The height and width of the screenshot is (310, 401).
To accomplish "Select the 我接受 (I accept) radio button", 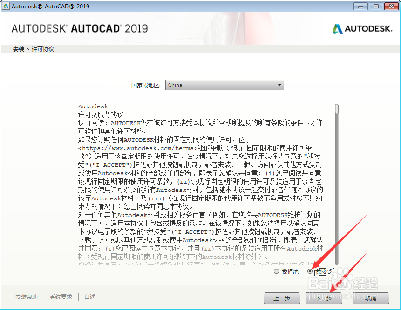I will click(x=310, y=271).
